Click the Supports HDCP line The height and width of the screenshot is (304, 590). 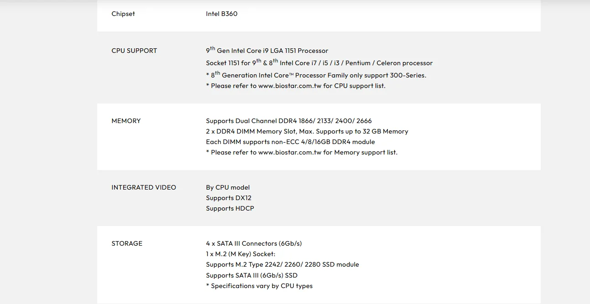click(x=230, y=208)
